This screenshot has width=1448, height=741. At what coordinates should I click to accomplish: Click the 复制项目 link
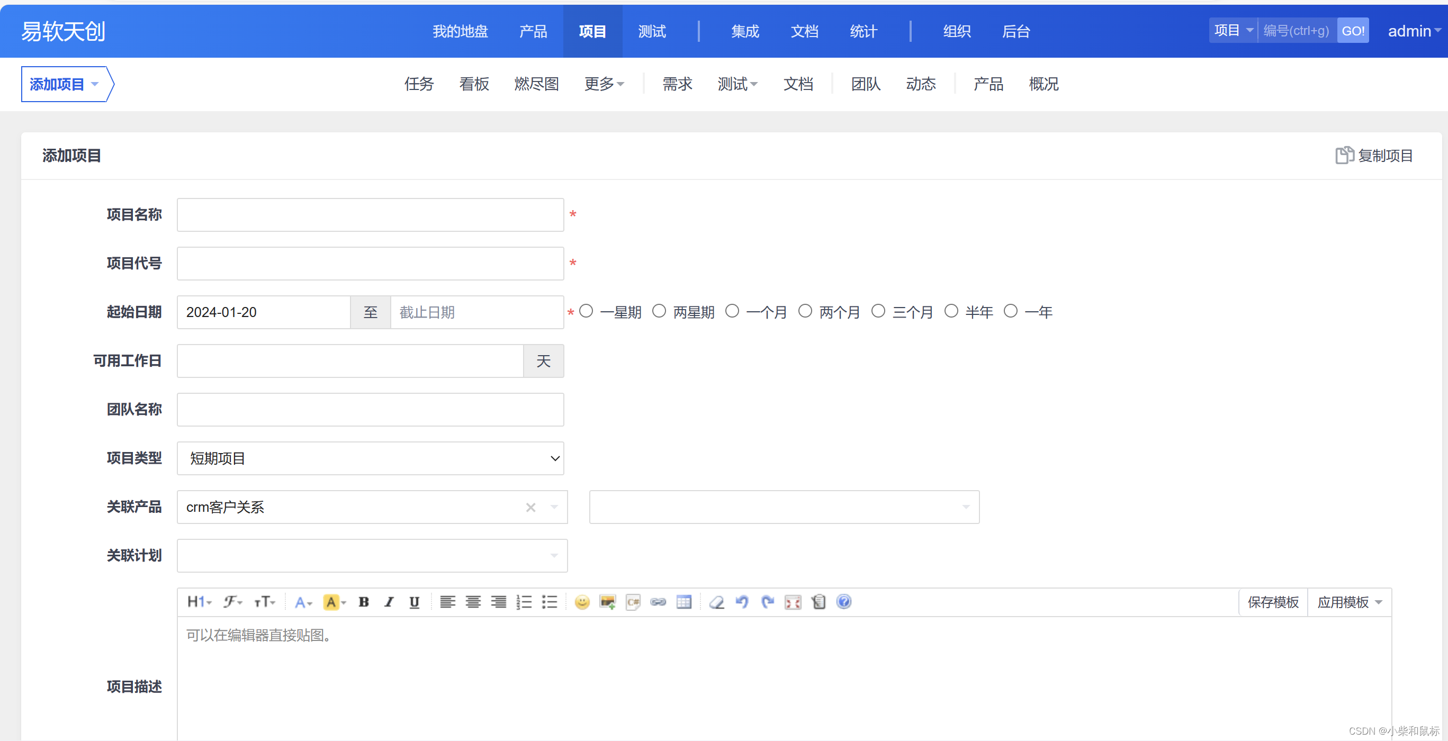[x=1374, y=155]
